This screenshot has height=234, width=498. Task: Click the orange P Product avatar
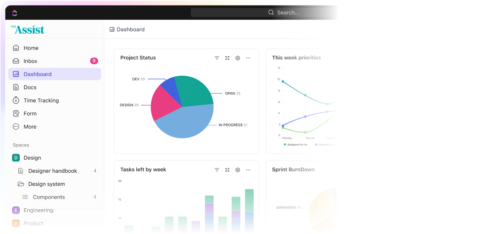click(16, 223)
